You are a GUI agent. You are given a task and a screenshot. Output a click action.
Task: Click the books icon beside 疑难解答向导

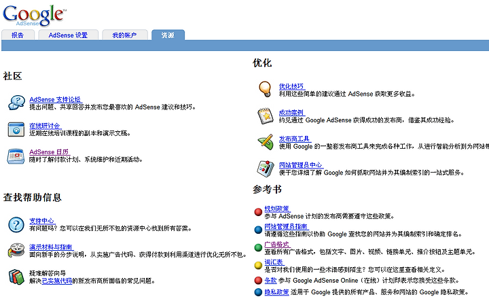(16, 277)
